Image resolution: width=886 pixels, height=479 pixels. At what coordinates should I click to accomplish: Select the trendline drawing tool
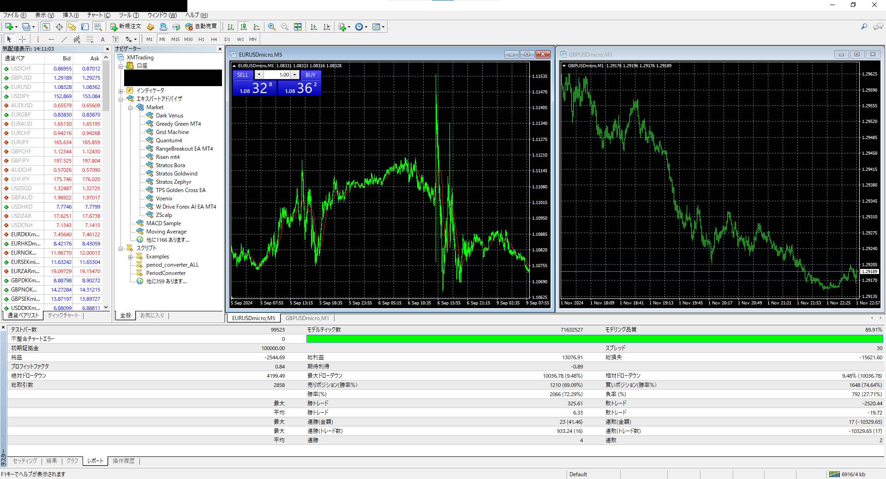click(x=64, y=39)
